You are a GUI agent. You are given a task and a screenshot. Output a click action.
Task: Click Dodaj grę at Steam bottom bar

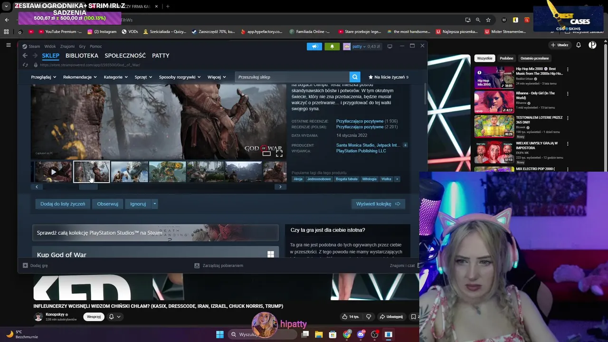(35, 266)
